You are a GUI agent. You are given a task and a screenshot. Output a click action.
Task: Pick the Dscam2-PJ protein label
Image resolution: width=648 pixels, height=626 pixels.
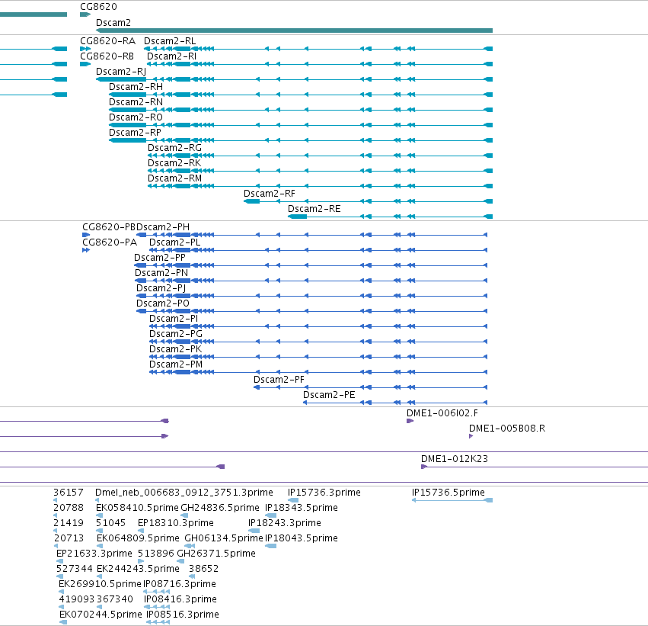coord(161,289)
